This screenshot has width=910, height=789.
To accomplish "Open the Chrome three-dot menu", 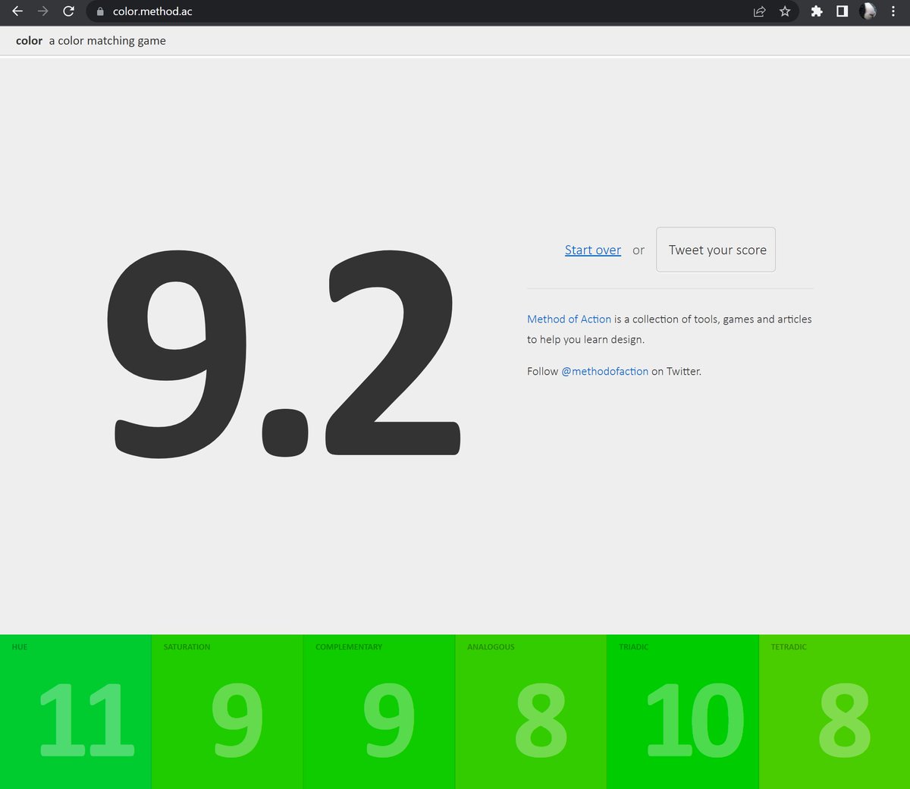I will pos(893,11).
